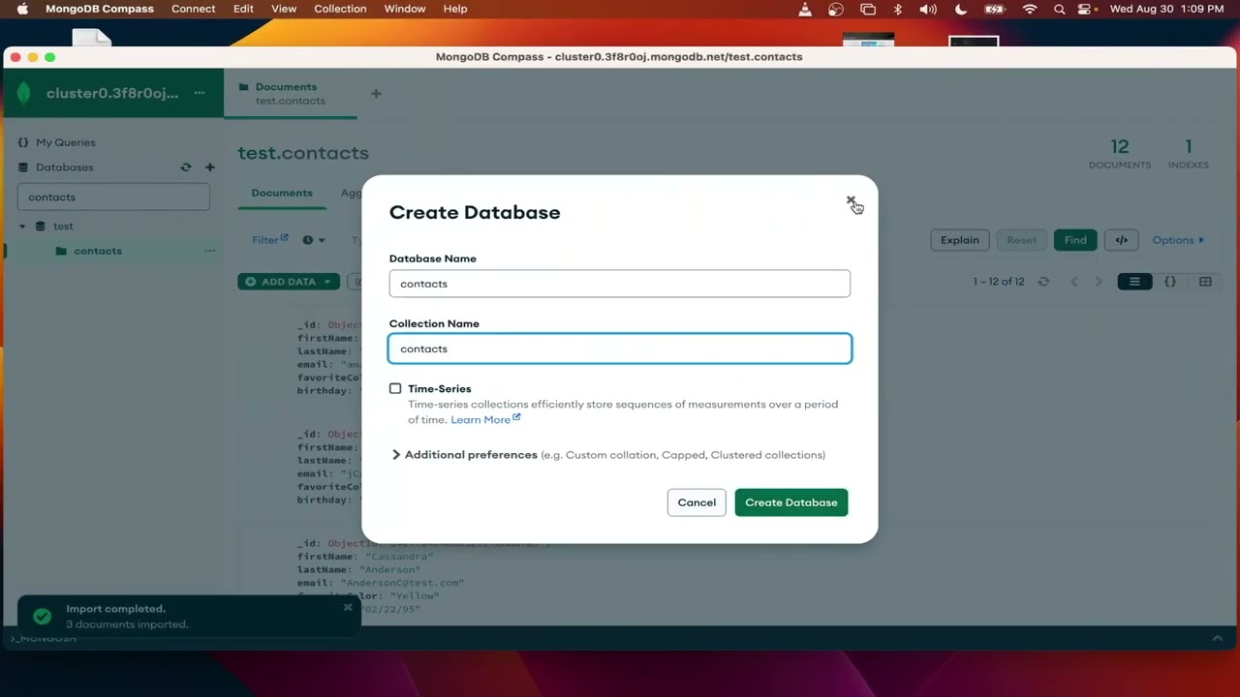1240x697 pixels.
Task: Expand the Additional preferences section
Action: pyautogui.click(x=395, y=455)
